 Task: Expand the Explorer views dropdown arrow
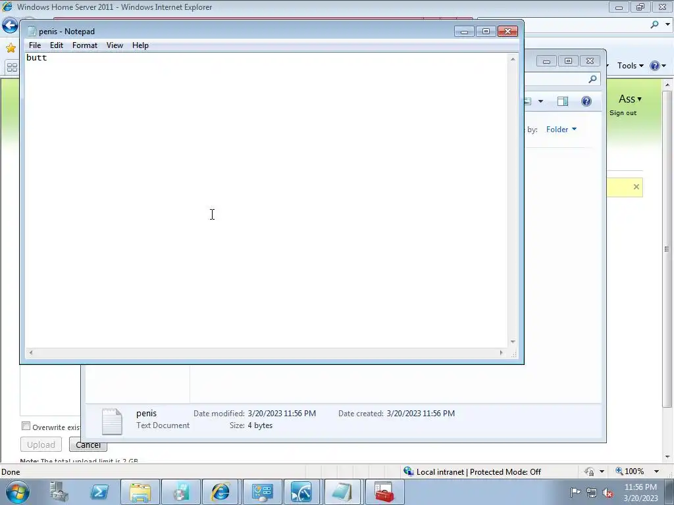pyautogui.click(x=541, y=101)
